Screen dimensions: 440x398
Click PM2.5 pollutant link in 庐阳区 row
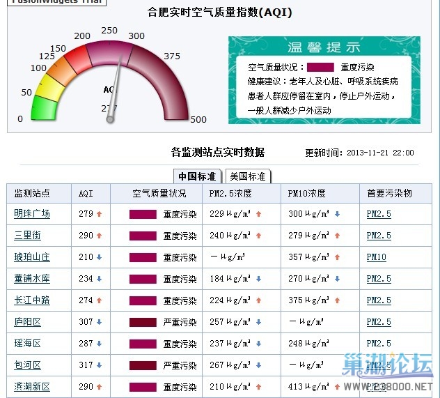pyautogui.click(x=379, y=322)
